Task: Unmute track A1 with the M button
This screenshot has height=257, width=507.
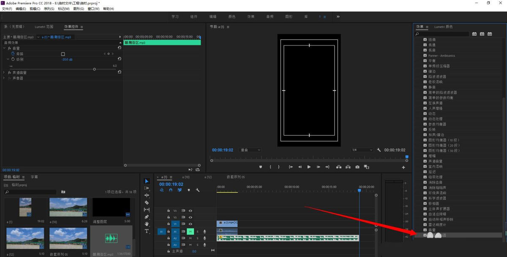Action: pos(190,231)
